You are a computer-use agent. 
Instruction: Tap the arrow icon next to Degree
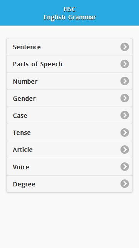pyautogui.click(x=125, y=184)
